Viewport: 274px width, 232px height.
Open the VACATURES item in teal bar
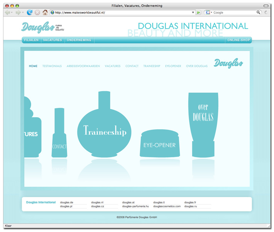[52, 40]
